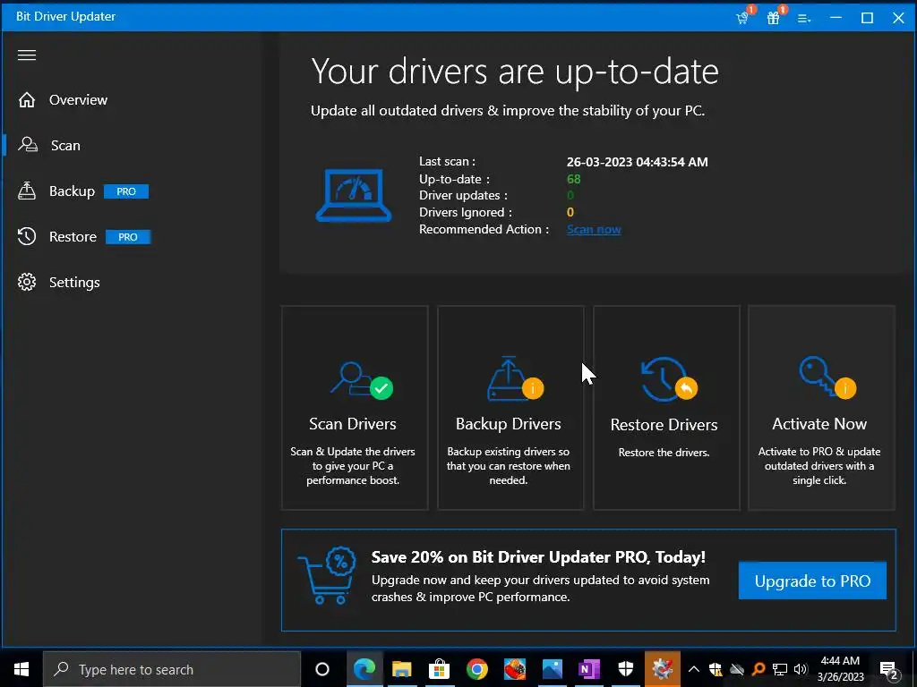Click the PRO badge beside Restore
The image size is (917, 687).
click(x=128, y=237)
